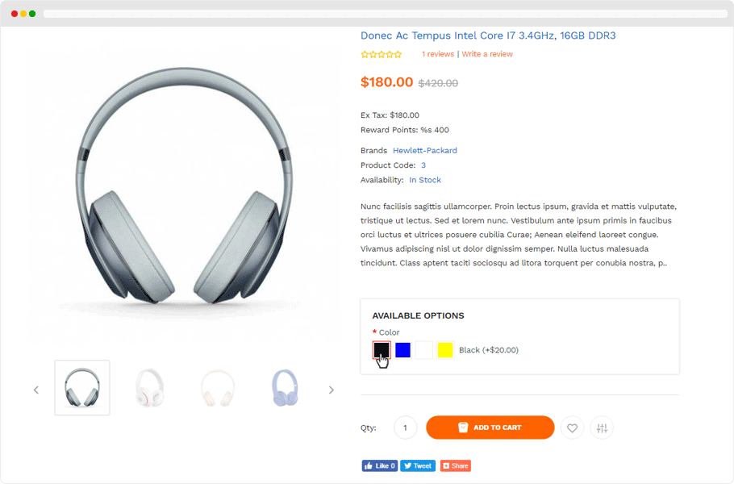Click the Add to Cart button
734x484 pixels.
coord(490,428)
